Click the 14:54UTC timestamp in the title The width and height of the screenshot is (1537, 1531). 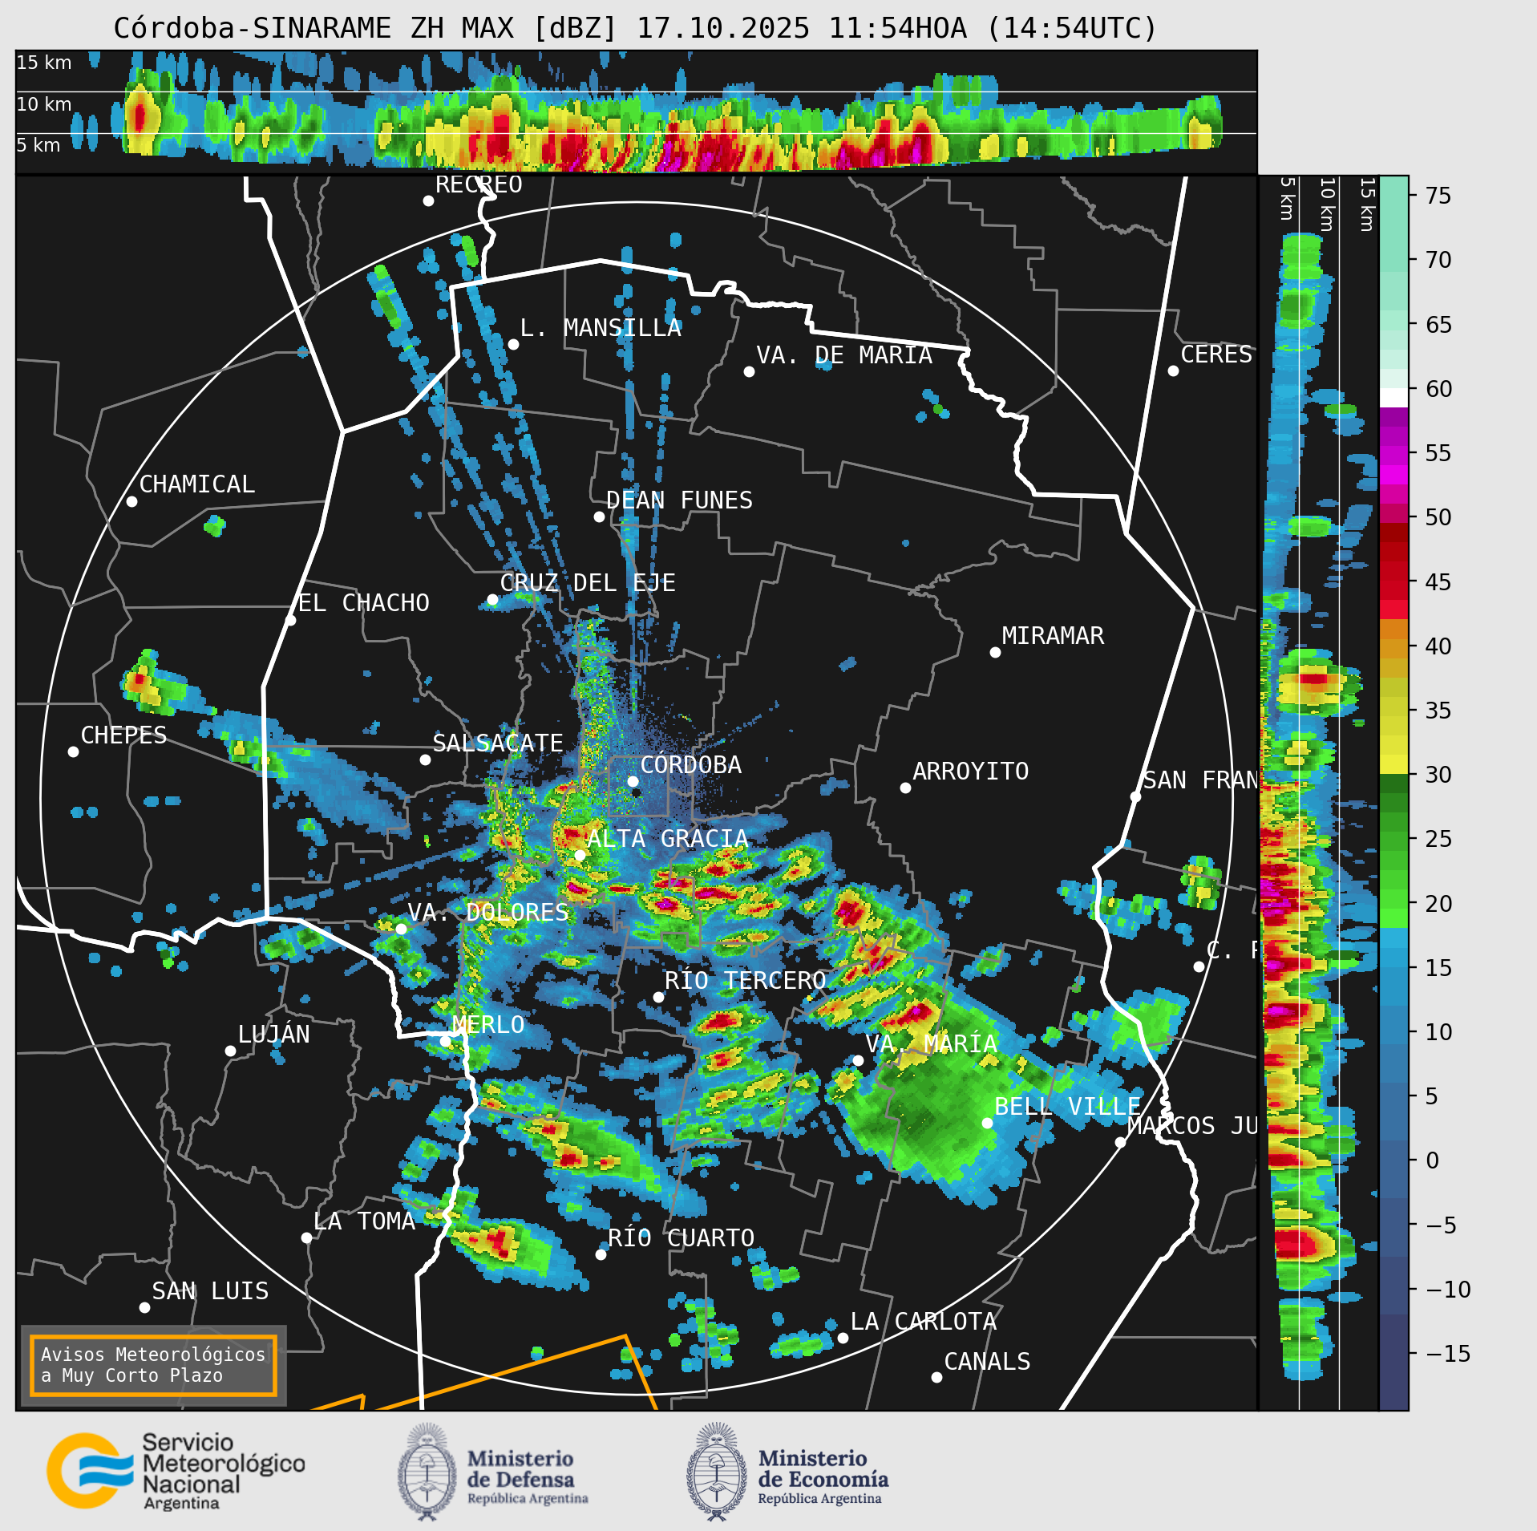[x=1072, y=28]
